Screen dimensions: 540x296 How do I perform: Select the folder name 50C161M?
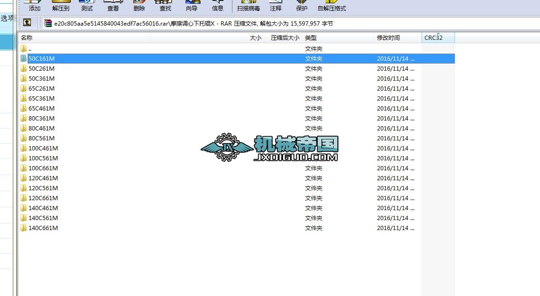click(42, 59)
